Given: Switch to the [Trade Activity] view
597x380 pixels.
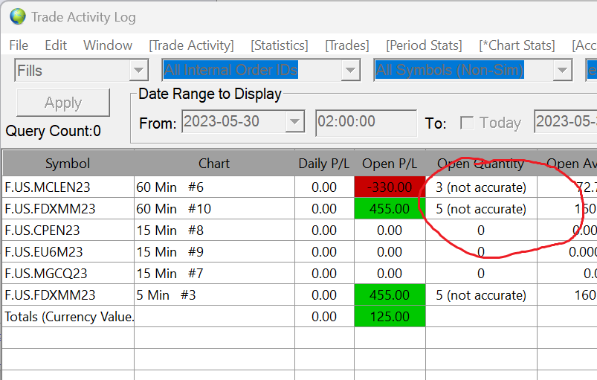Looking at the screenshot, I should point(191,45).
